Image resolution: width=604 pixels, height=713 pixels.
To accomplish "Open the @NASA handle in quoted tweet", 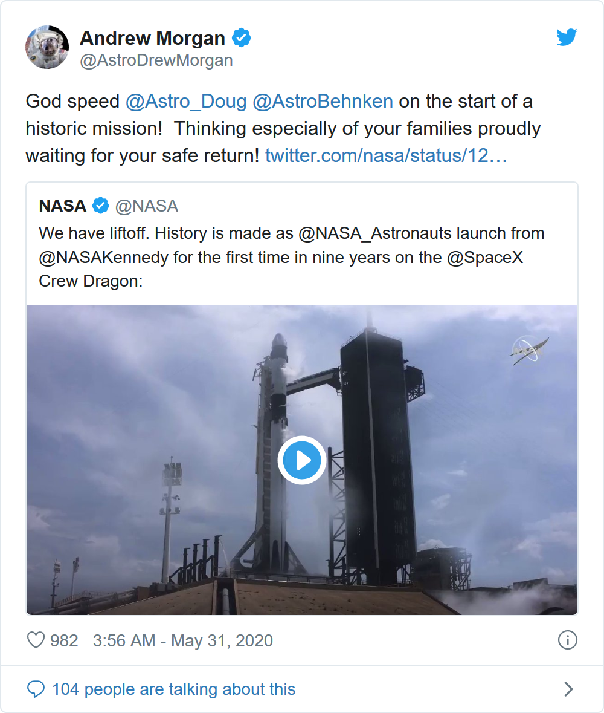I will (x=146, y=206).
